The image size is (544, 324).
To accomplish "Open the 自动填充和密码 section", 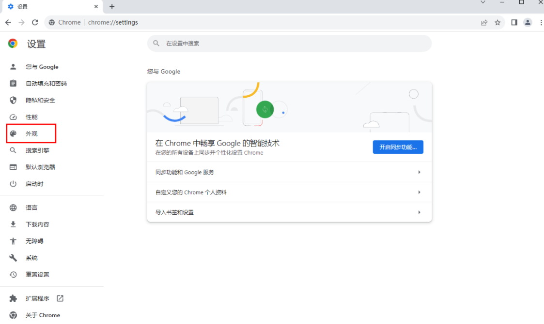I will [46, 84].
